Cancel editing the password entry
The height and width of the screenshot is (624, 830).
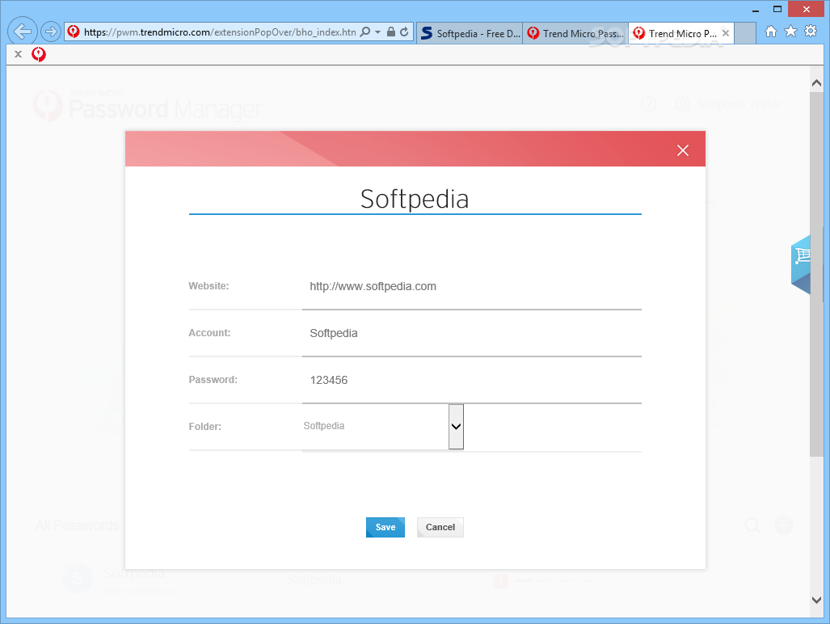(440, 527)
